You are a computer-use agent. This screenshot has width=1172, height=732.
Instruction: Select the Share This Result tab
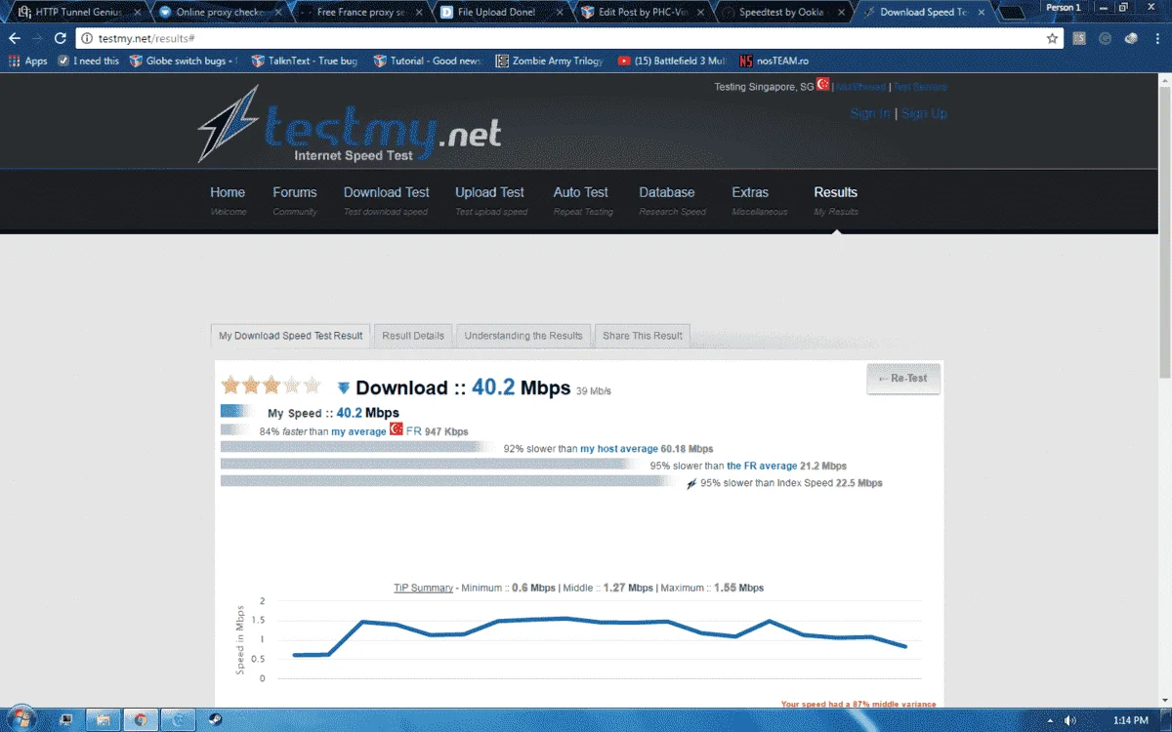coord(643,336)
